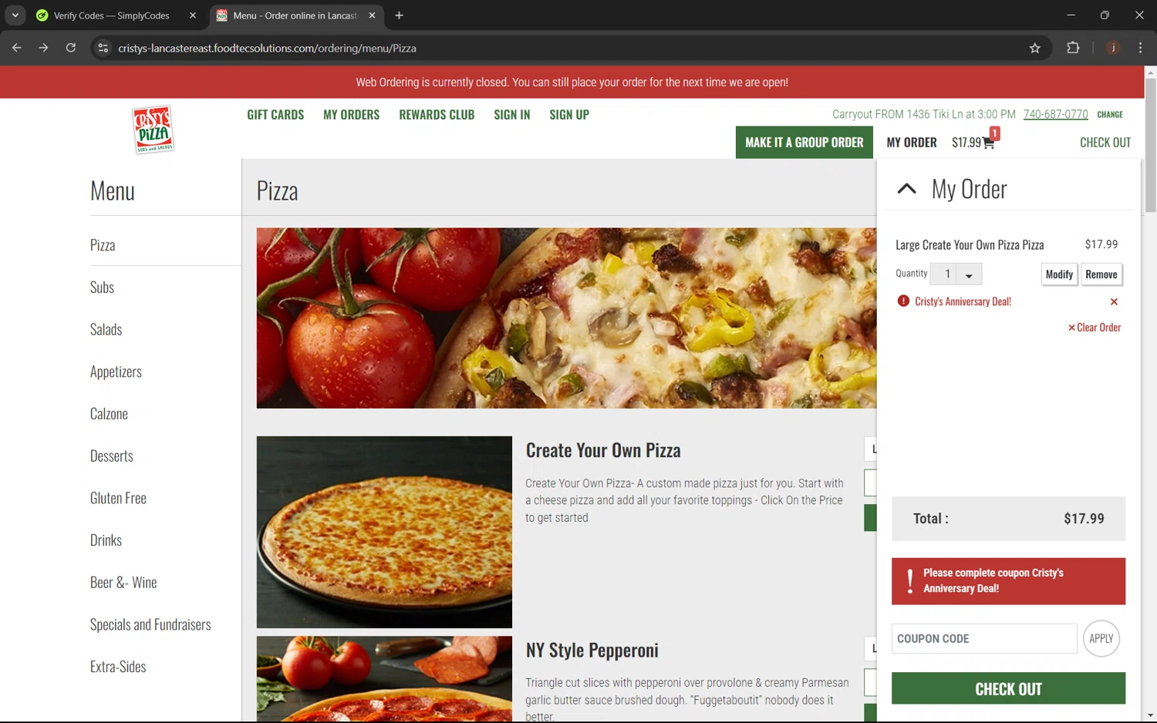The image size is (1157, 723).
Task: Select Desserts menu category
Action: pyautogui.click(x=112, y=456)
